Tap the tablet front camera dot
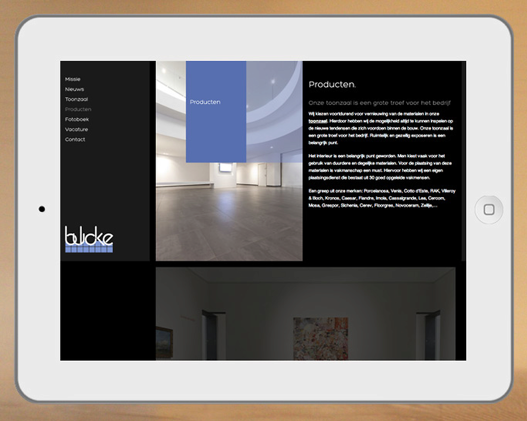This screenshot has width=527, height=421. (x=42, y=209)
